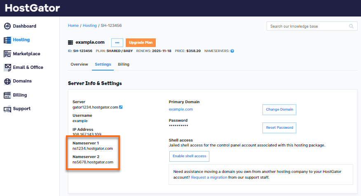Image resolution: width=361 pixels, height=196 pixels.
Task: Follow the Hosting breadcrumb link
Action: pyautogui.click(x=89, y=26)
